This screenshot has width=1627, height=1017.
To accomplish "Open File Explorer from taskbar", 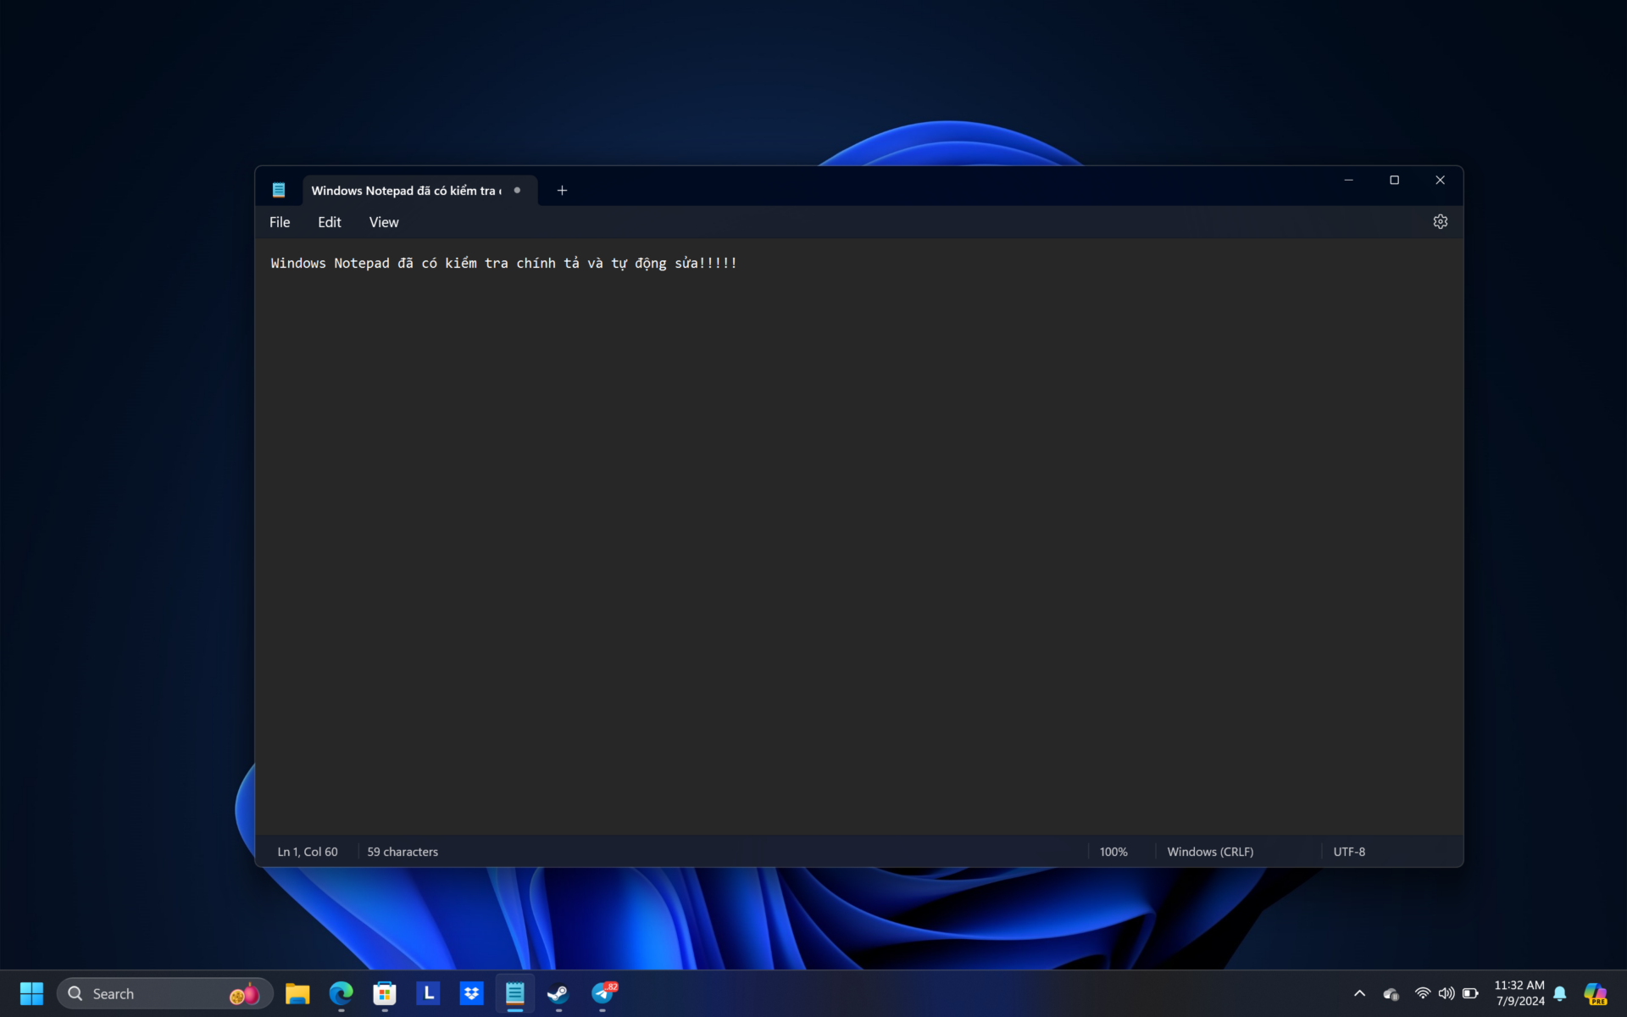I will point(297,993).
